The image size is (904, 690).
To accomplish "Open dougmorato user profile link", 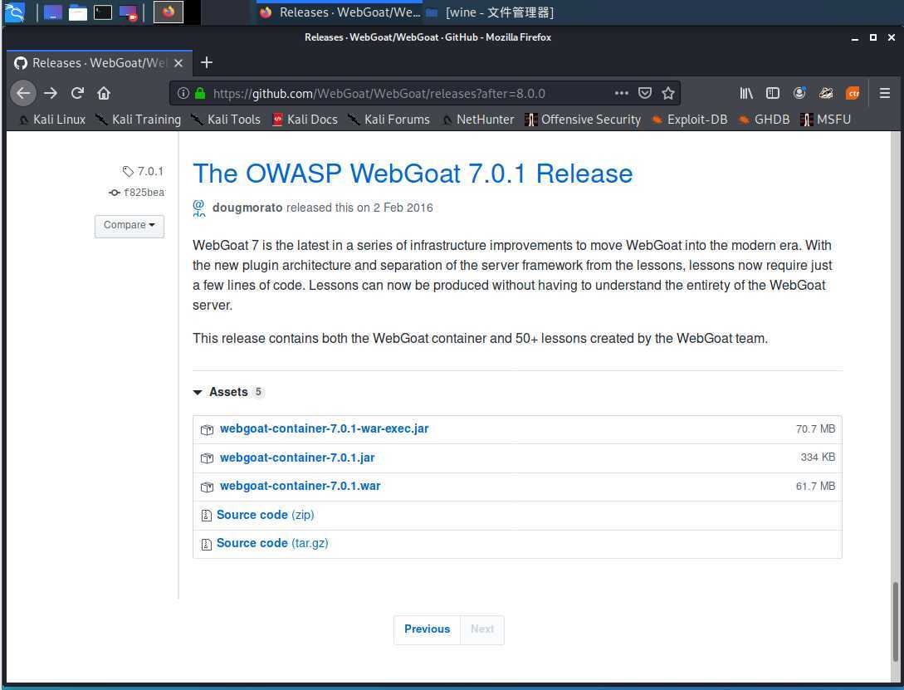I will click(x=247, y=208).
